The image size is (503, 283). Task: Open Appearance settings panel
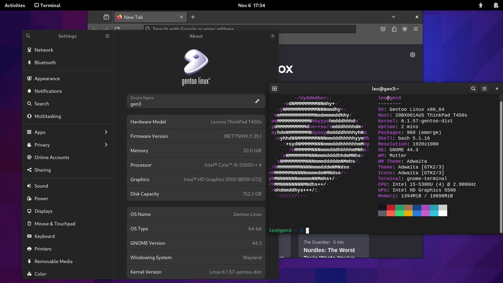[x=67, y=78]
